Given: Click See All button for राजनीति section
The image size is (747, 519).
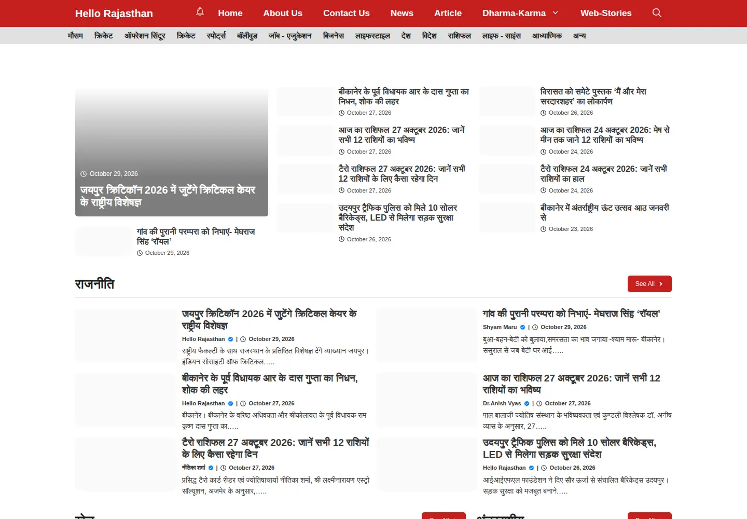Looking at the screenshot, I should point(649,284).
